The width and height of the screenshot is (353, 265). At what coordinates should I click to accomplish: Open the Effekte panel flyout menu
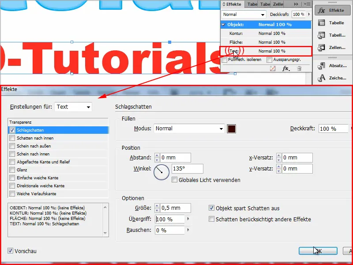pyautogui.click(x=307, y=4)
